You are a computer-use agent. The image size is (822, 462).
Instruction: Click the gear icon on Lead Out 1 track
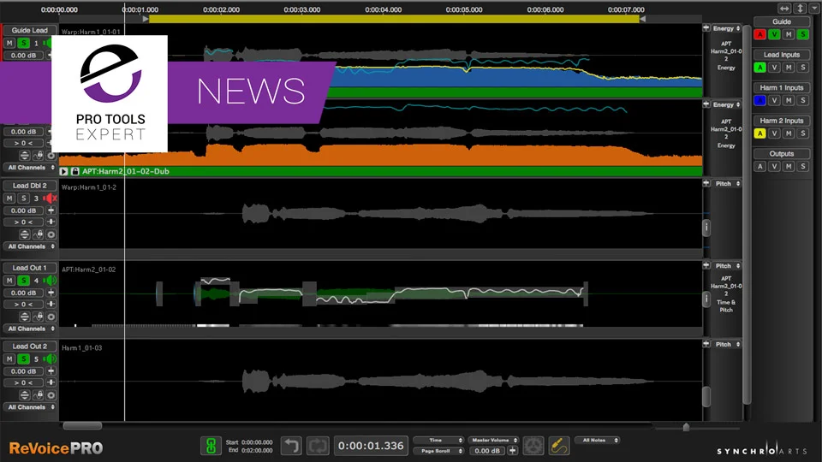point(51,317)
